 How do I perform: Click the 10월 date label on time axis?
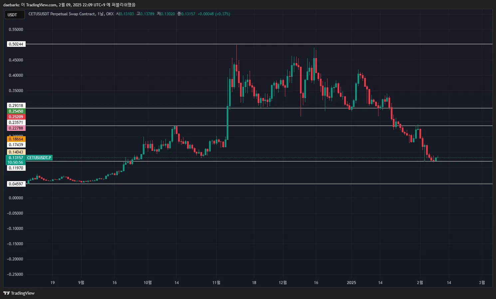coord(147,283)
